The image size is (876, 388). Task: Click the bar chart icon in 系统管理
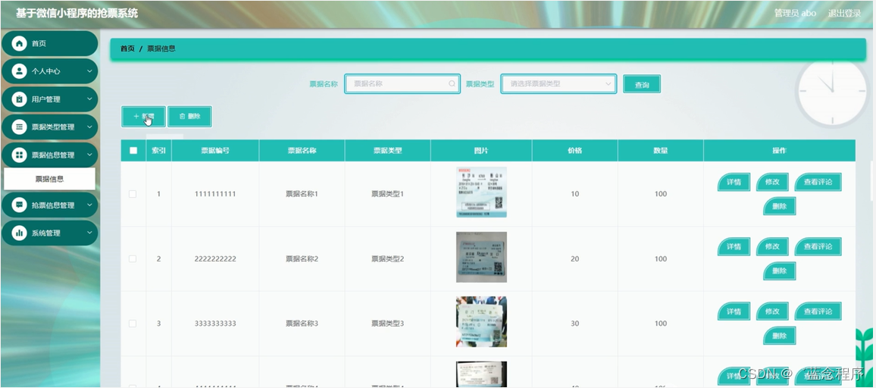tap(20, 233)
